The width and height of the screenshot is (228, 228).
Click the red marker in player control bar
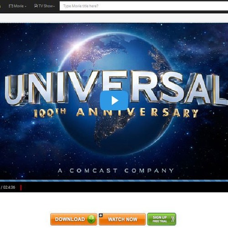[21, 187]
